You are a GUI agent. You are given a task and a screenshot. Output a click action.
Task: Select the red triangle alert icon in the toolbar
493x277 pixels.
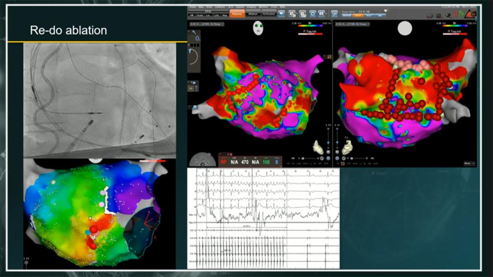pos(469,14)
